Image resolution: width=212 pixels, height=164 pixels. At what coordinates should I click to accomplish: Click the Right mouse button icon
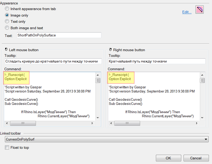click(110, 50)
